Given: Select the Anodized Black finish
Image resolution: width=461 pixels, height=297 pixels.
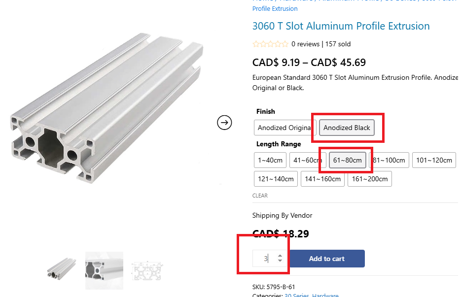Looking at the screenshot, I should [347, 128].
